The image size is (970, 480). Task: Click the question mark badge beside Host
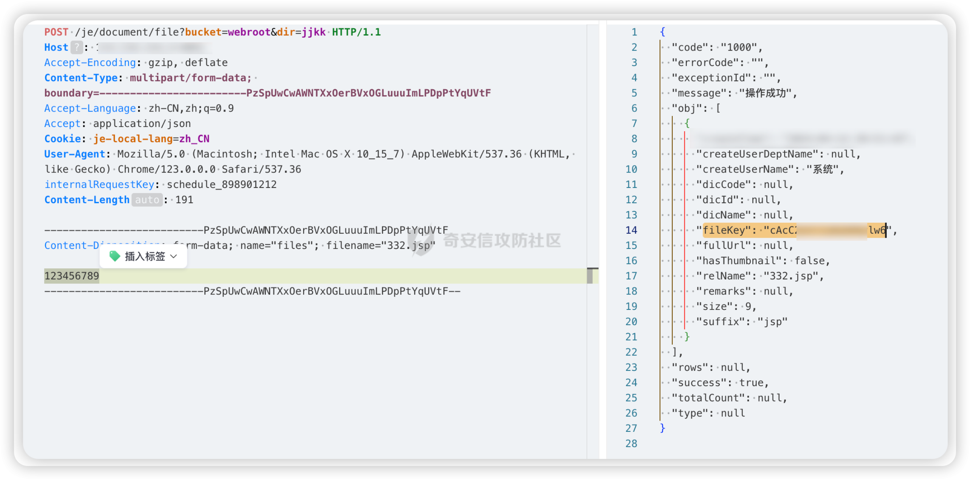pos(77,47)
